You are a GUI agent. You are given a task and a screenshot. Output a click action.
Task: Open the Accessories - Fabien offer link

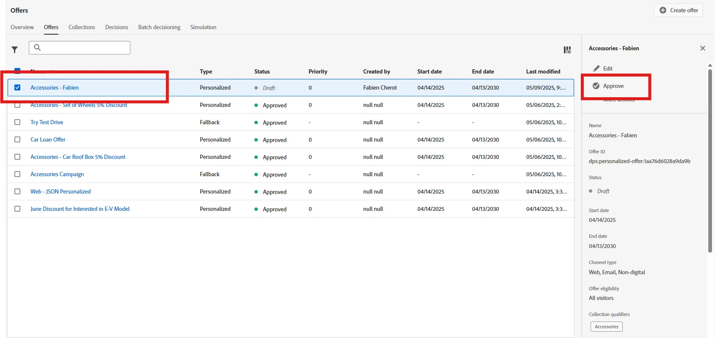(x=55, y=87)
